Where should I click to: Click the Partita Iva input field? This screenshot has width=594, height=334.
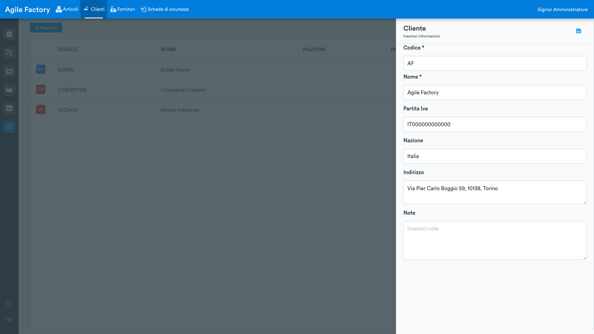(x=495, y=124)
